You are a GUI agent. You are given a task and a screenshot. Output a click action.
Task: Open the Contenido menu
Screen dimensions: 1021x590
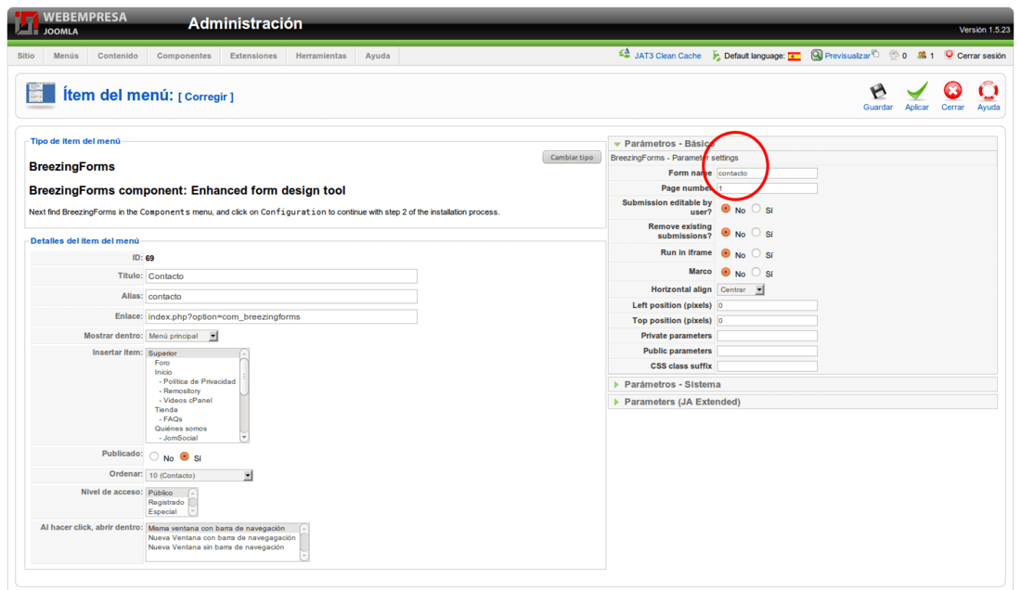coord(118,56)
